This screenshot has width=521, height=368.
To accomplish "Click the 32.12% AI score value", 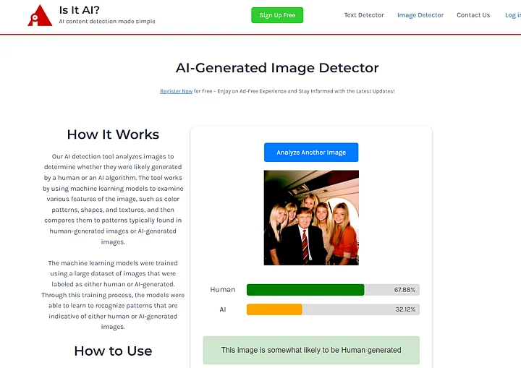I will click(405, 309).
